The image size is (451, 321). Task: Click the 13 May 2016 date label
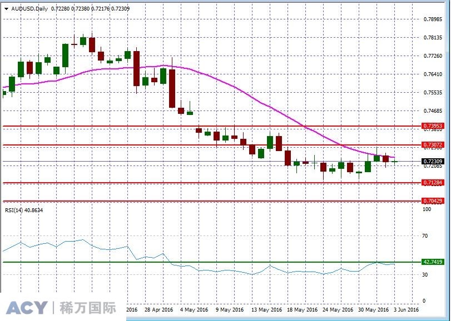[x=266, y=310]
